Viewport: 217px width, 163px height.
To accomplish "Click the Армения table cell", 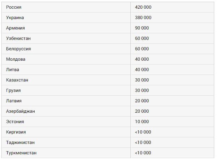I will pos(16,28).
